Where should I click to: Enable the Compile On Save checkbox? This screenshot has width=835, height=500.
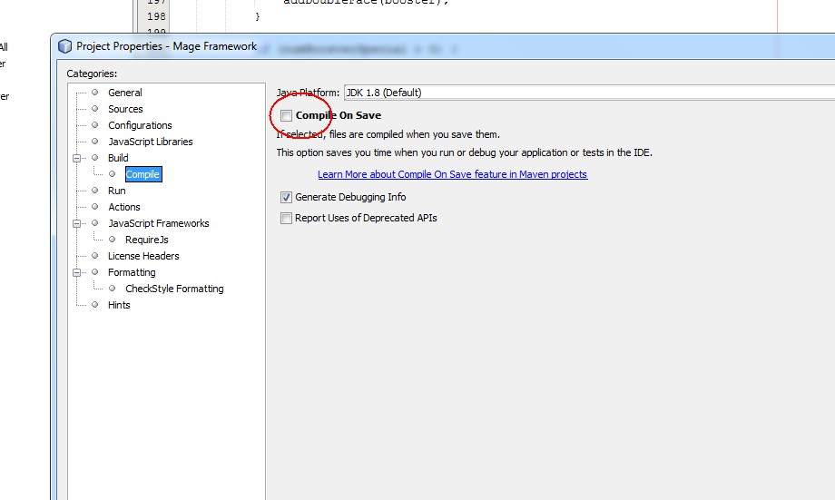point(287,116)
